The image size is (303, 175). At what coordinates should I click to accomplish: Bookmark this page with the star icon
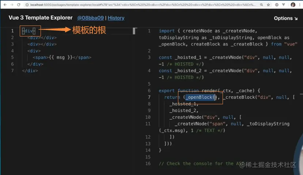(268, 5)
